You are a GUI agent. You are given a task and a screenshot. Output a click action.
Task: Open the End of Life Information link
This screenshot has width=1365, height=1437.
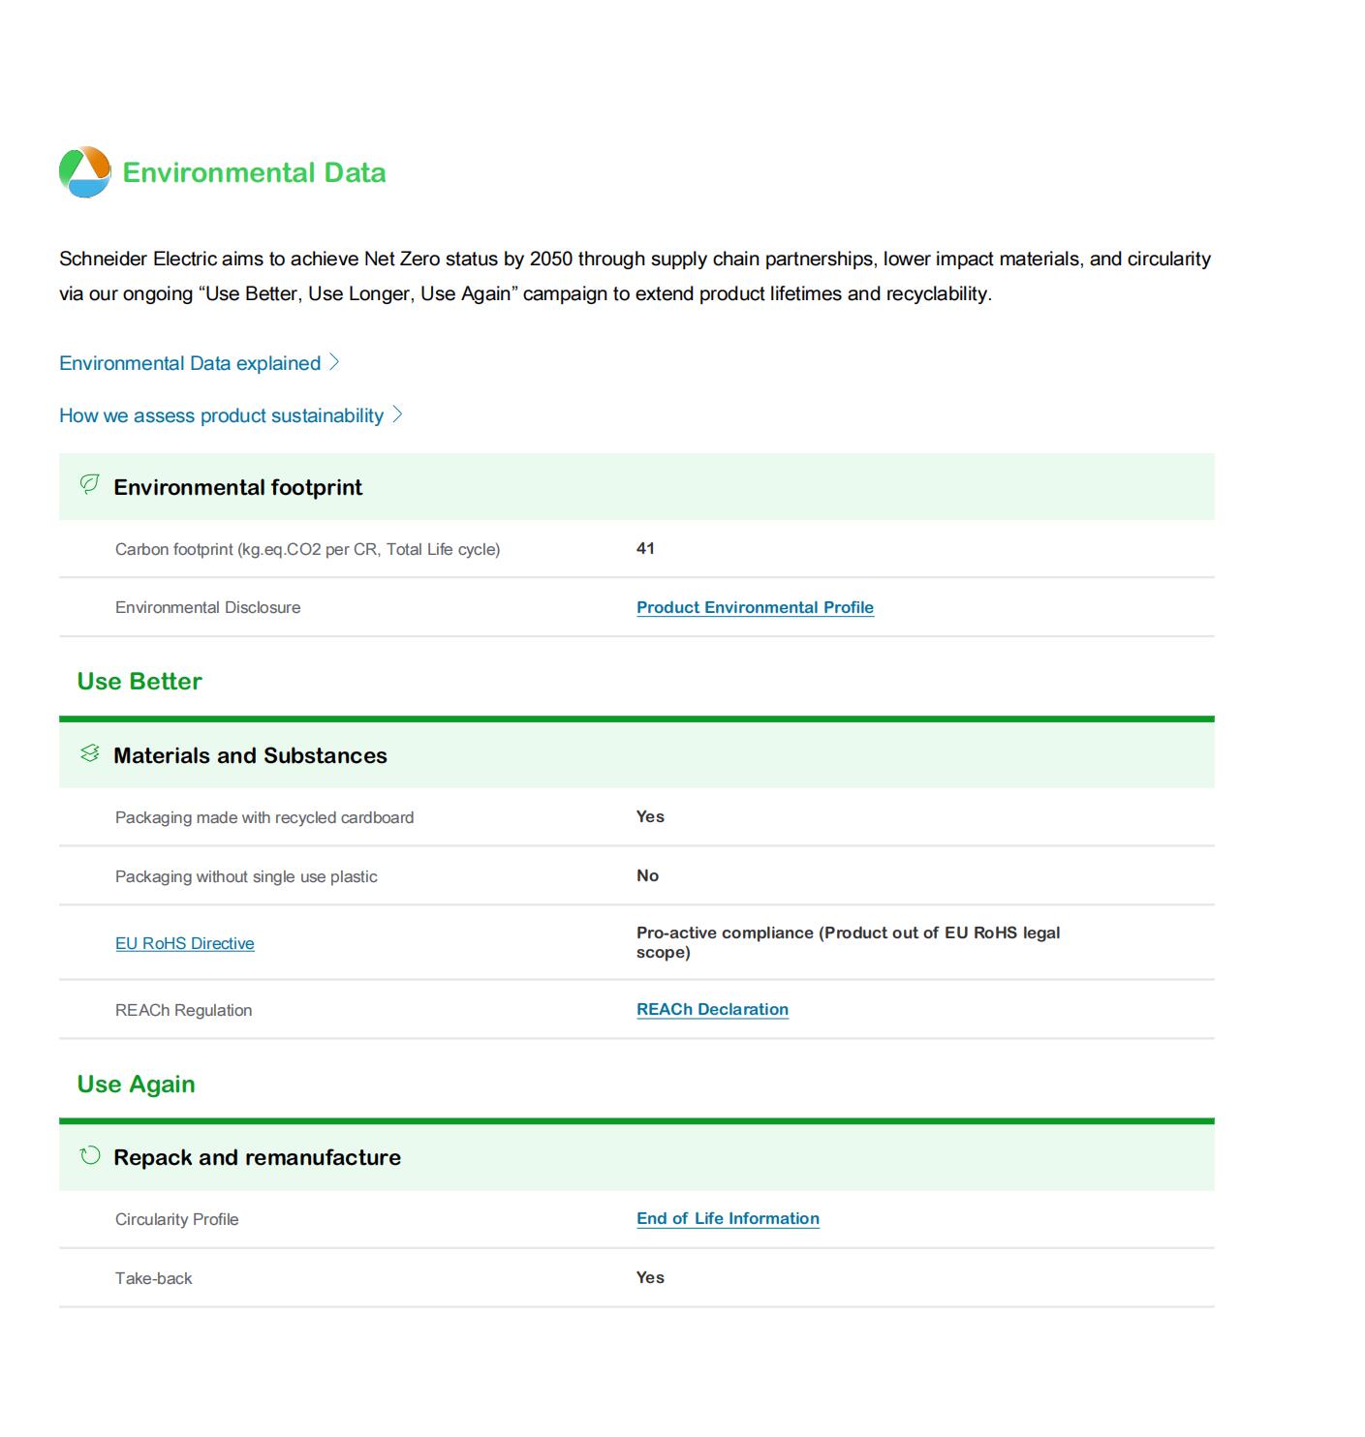click(x=728, y=1218)
